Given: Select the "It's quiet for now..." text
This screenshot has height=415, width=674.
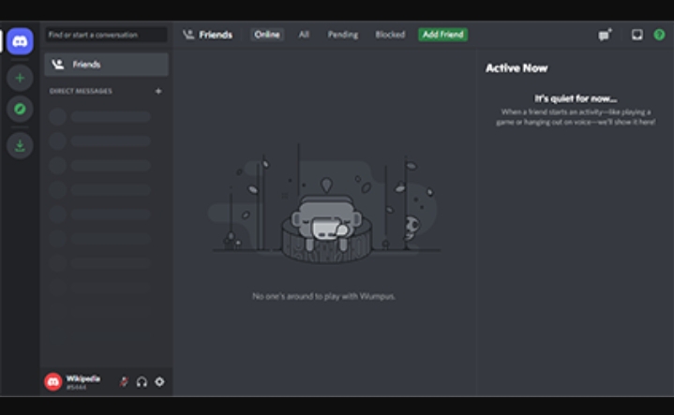Looking at the screenshot, I should (x=576, y=98).
